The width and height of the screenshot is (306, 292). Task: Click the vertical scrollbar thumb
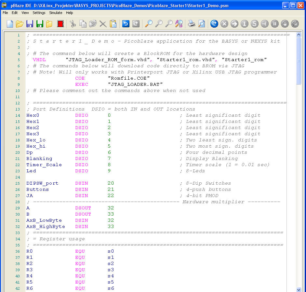(x=299, y=61)
